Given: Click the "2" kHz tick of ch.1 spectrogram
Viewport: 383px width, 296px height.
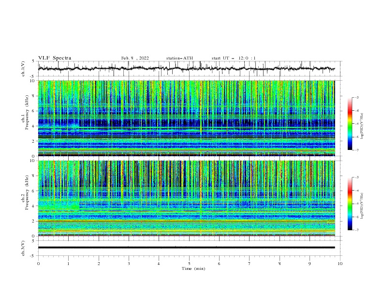Looking at the screenshot, I should point(34,141).
